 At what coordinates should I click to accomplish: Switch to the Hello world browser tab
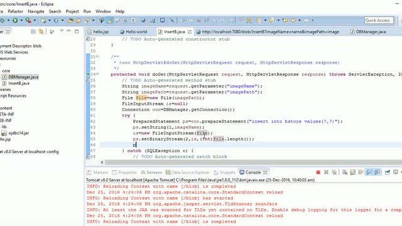(134, 32)
